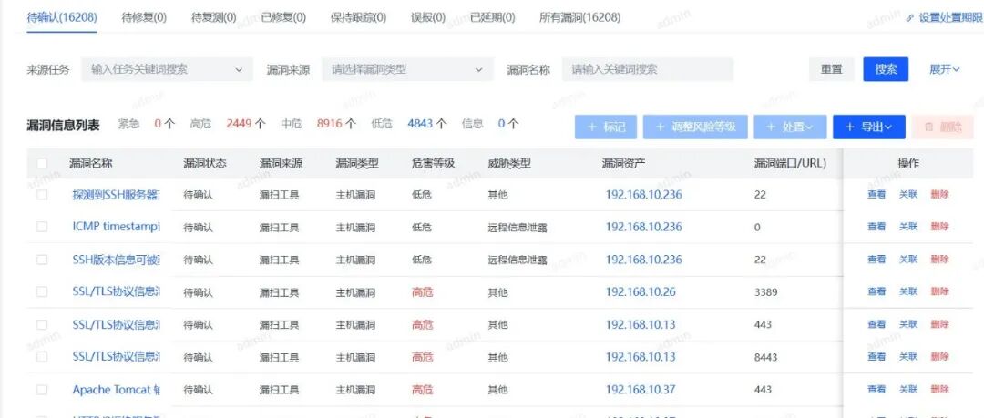
Task: Click the 标记 button
Action: tap(606, 127)
